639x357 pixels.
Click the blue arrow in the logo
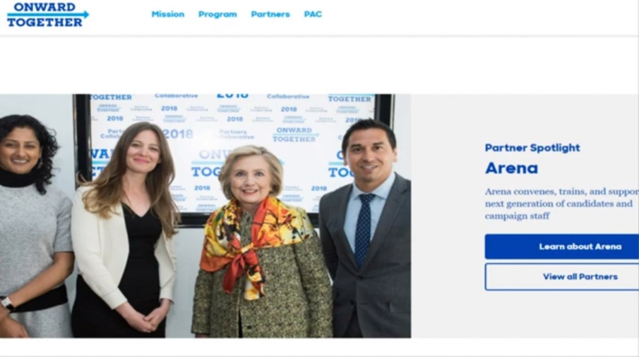(47, 15)
